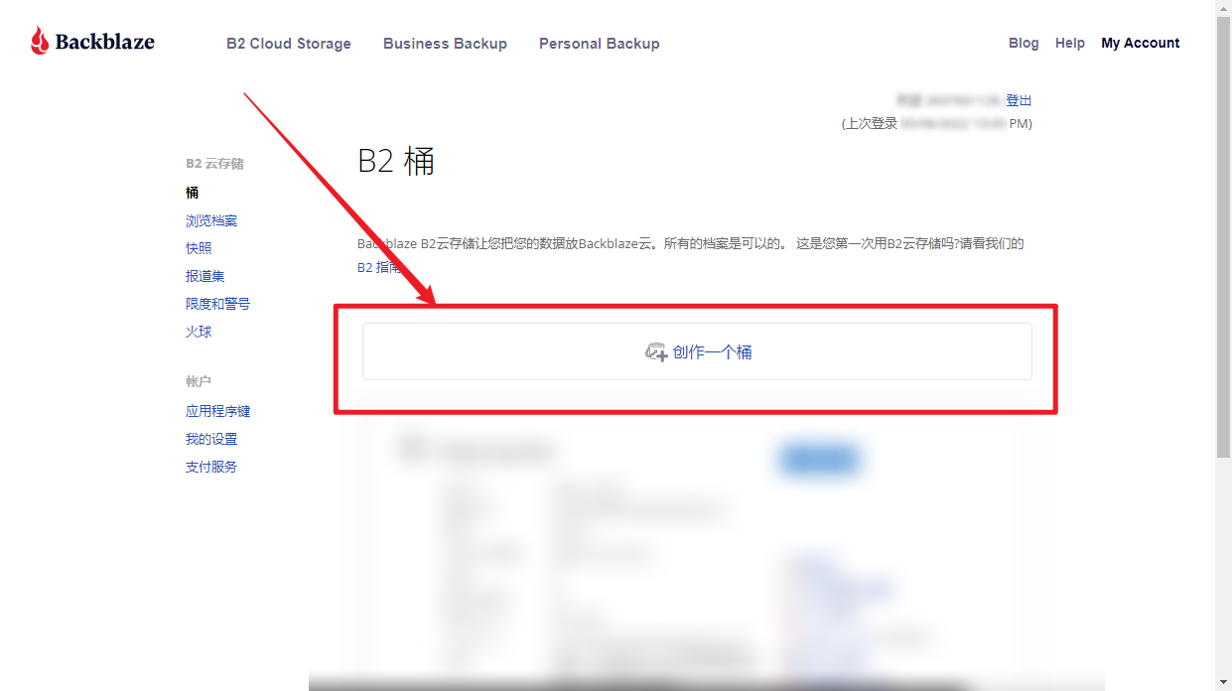Screen dimensions: 1232x691
Task: Open the Personal Backup menu
Action: click(599, 44)
